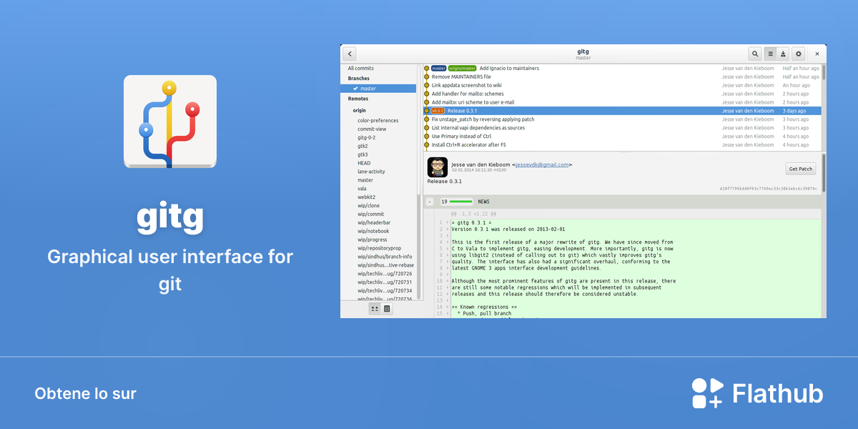Open the jessevdk@gmail.com email link

541,164
